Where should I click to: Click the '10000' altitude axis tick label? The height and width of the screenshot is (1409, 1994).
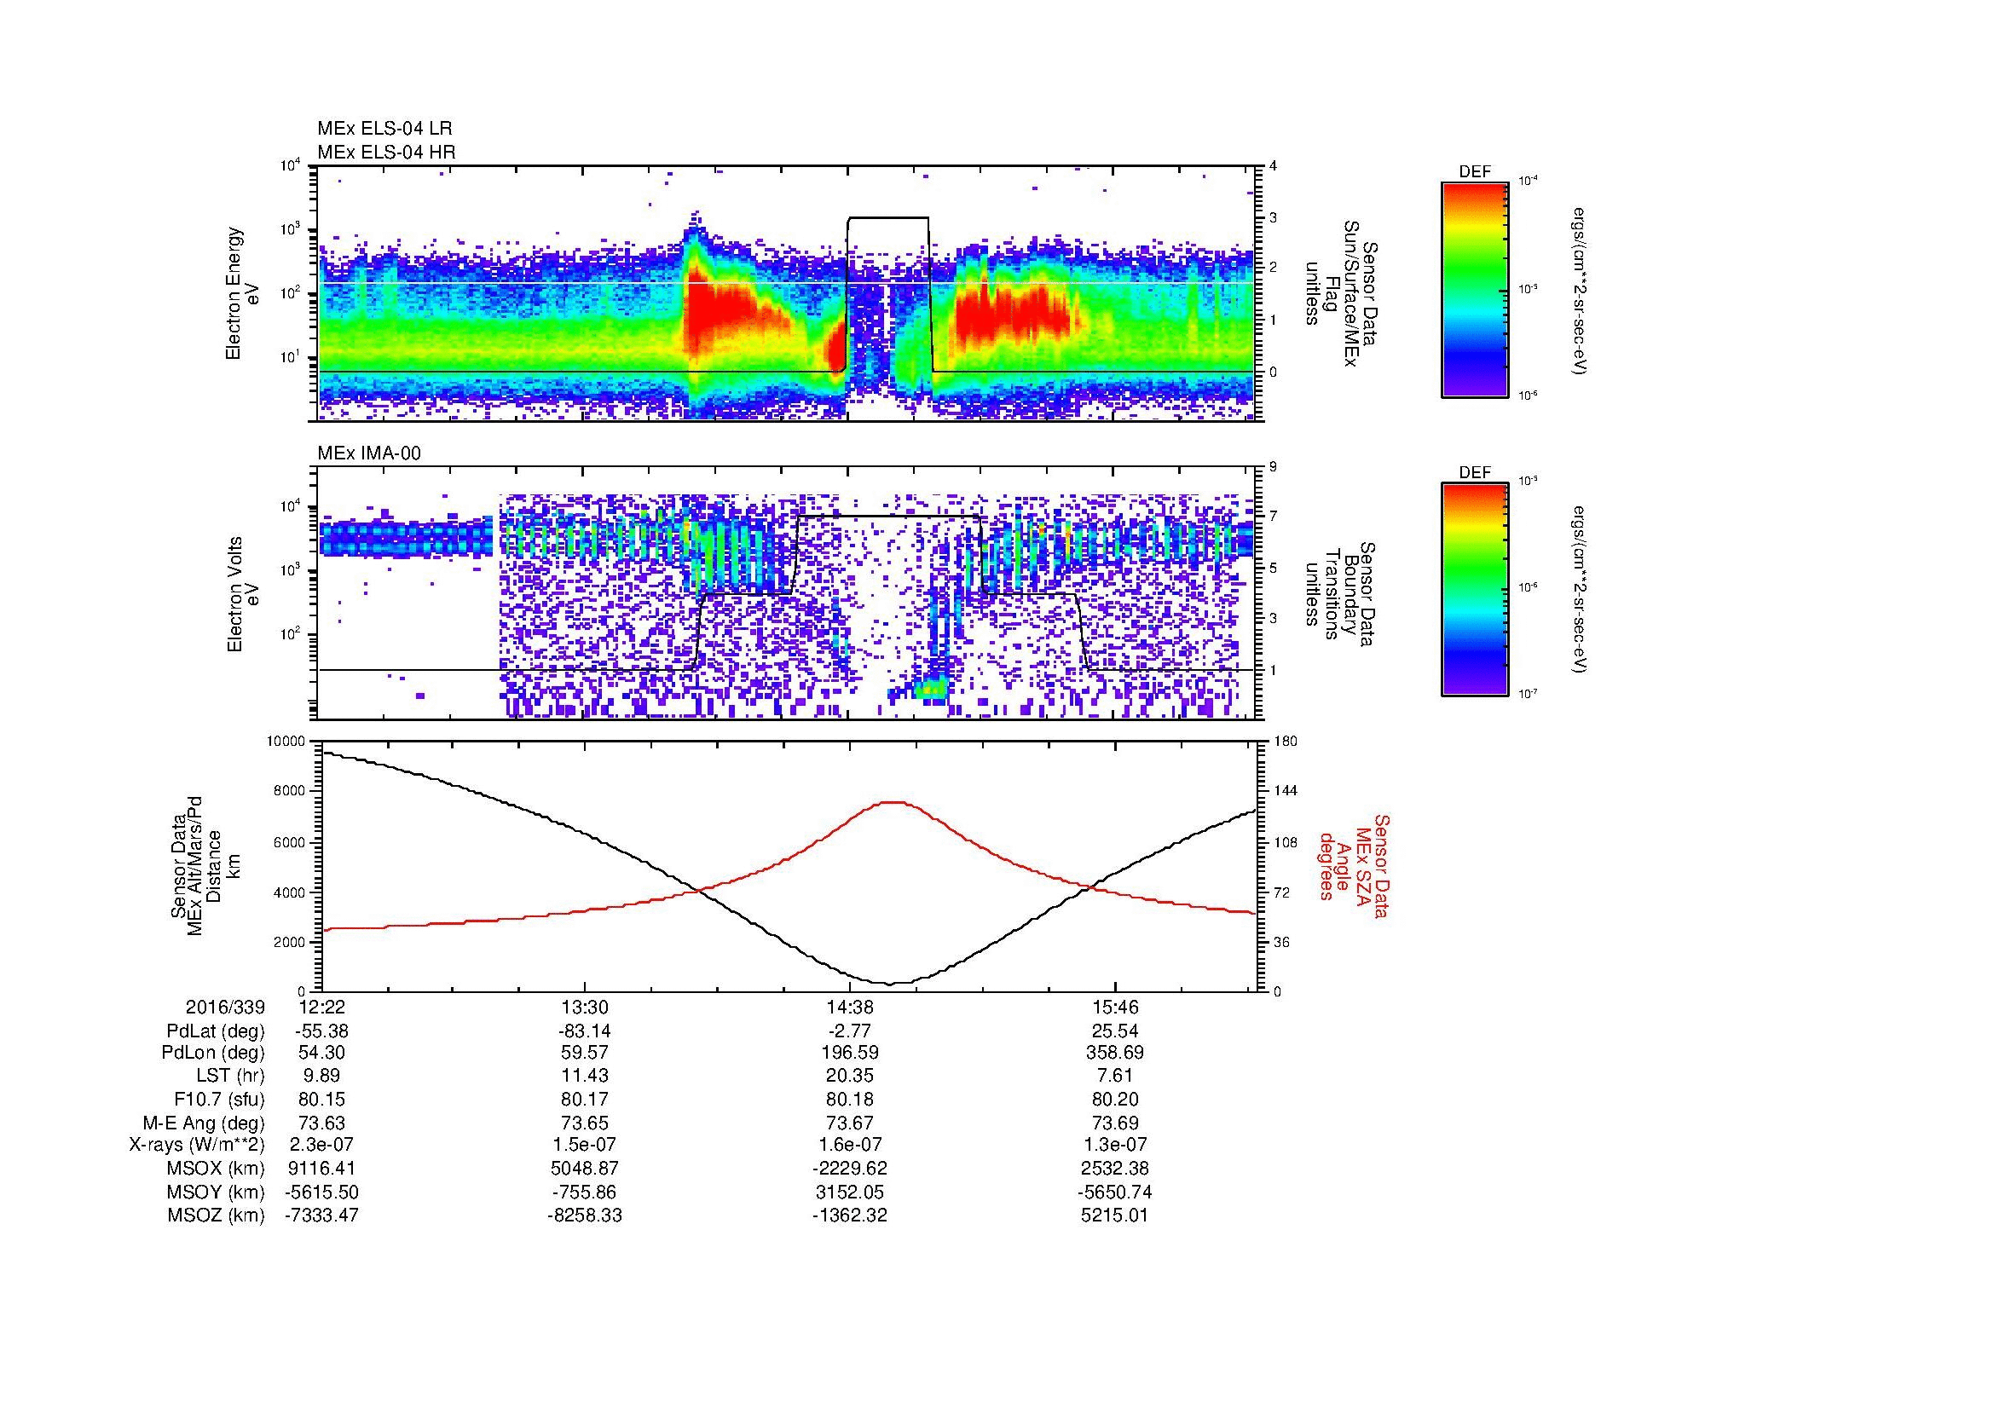pos(286,742)
